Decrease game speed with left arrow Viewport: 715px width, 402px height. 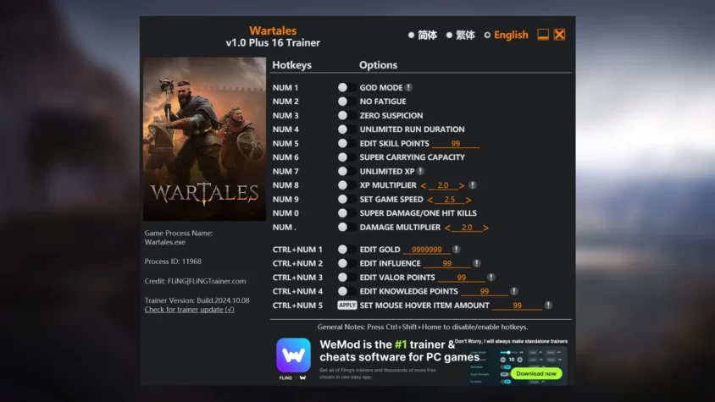point(430,200)
